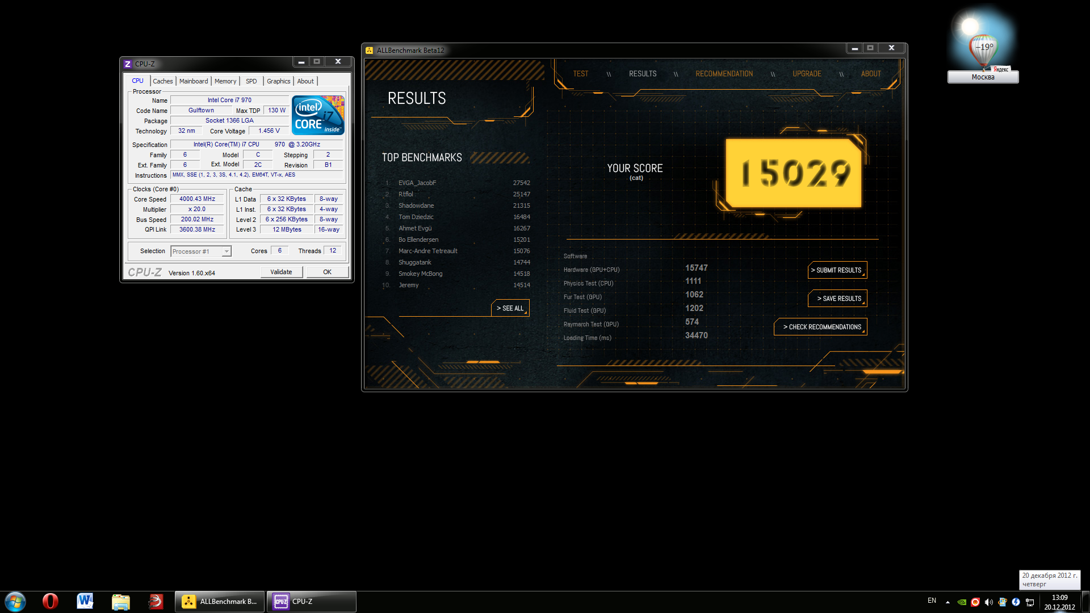The height and width of the screenshot is (613, 1090).
Task: Open the Memory tab in CPU-Z
Action: (225, 81)
